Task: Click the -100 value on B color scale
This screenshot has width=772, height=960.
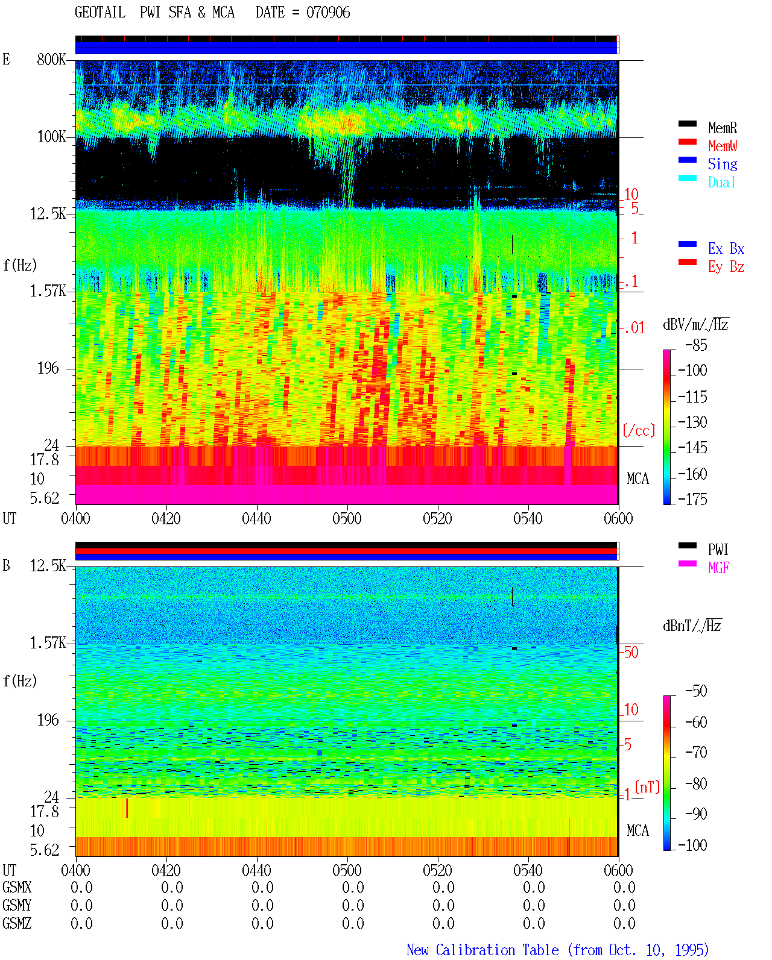Action: 692,845
